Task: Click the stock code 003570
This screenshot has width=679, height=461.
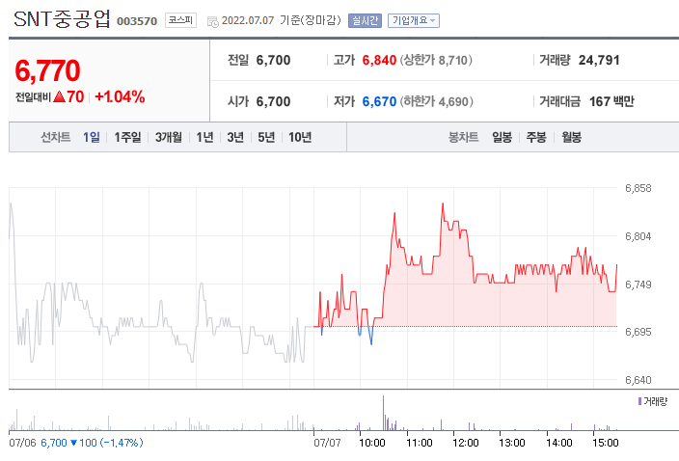Action: (137, 21)
